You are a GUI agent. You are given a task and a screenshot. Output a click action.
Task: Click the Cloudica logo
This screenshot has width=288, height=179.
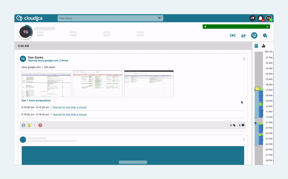pos(29,18)
